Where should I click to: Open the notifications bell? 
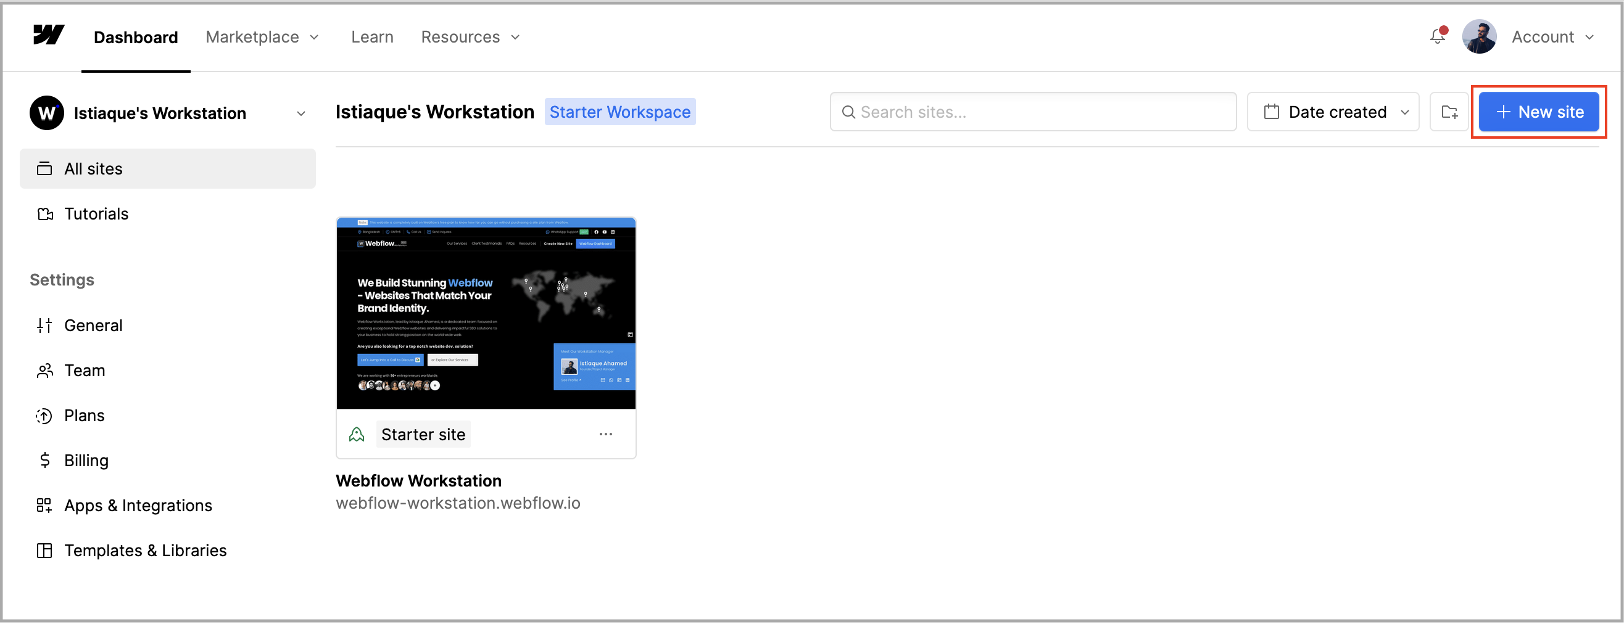[x=1438, y=36]
